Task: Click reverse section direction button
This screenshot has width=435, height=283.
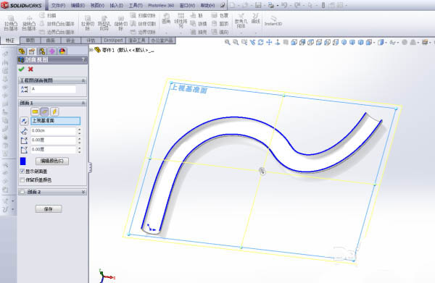Action: pos(24,121)
